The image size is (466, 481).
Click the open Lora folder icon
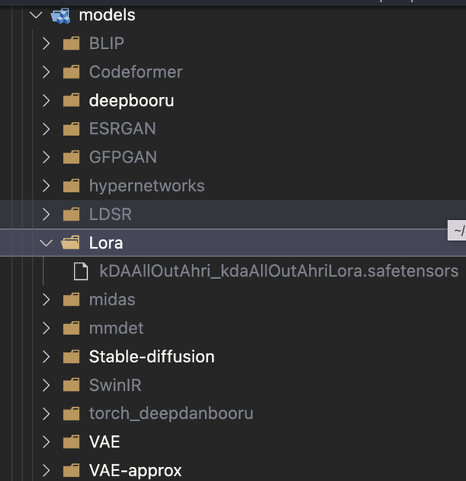tap(71, 242)
